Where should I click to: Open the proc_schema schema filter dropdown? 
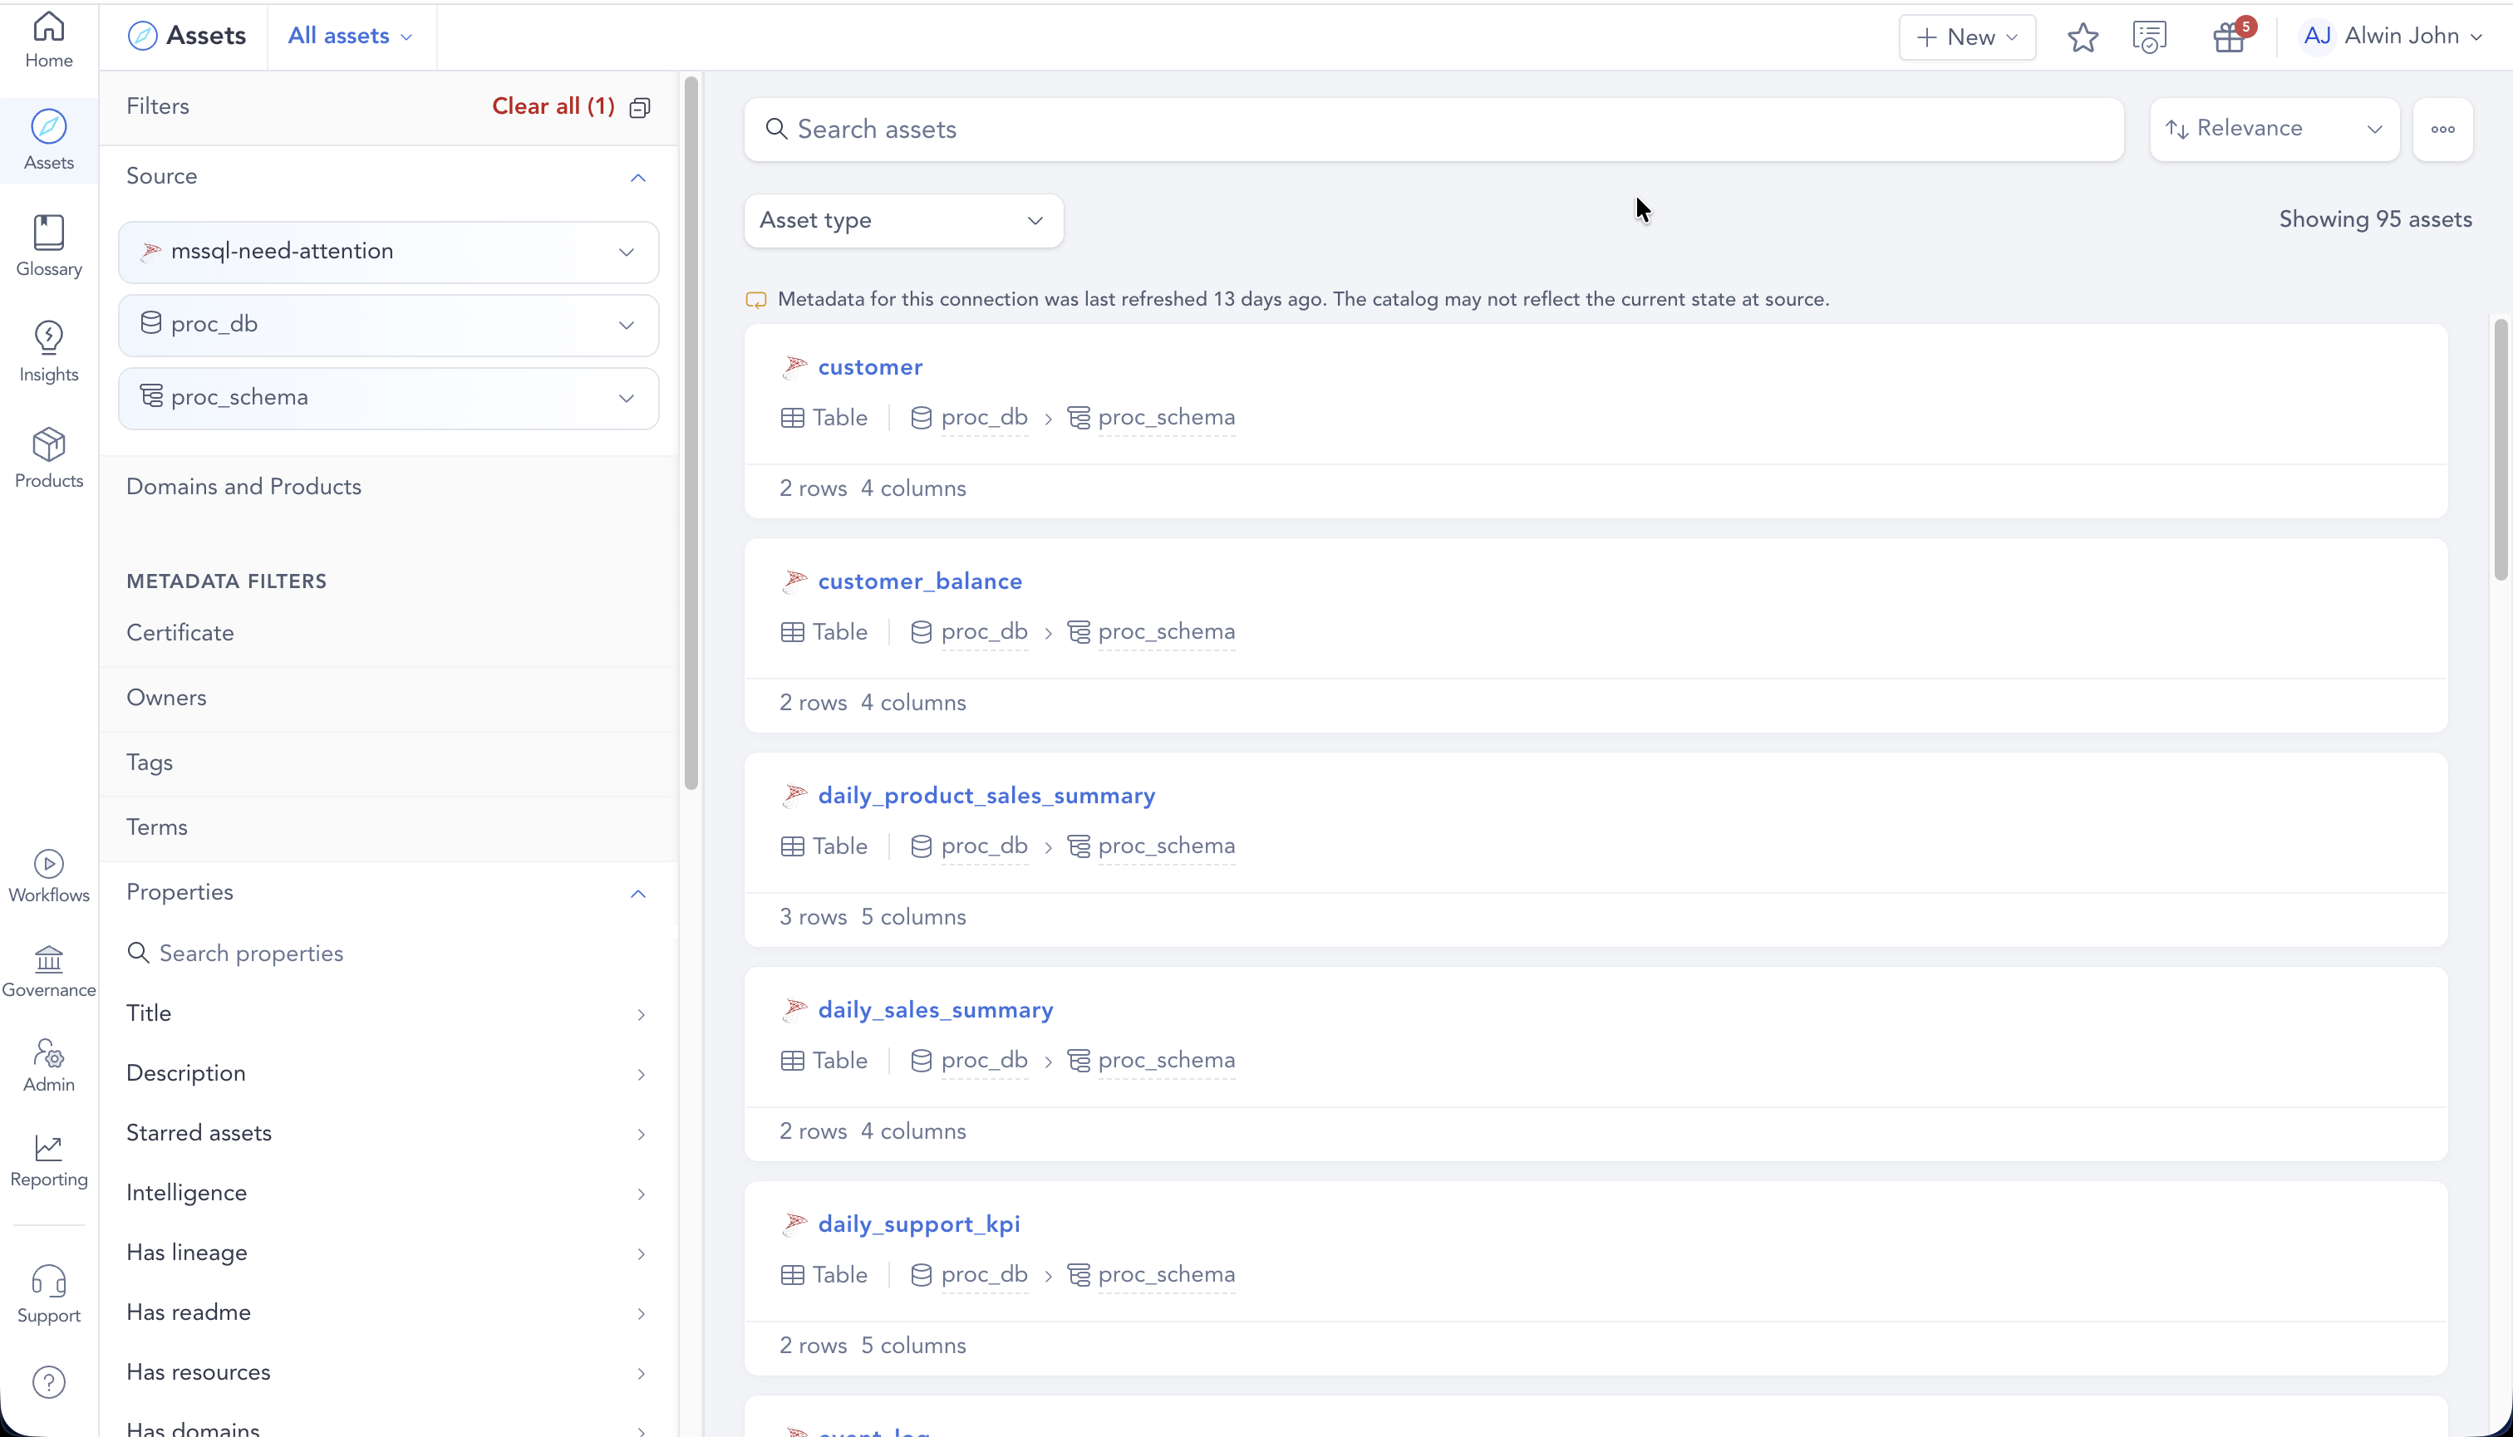[x=388, y=398]
